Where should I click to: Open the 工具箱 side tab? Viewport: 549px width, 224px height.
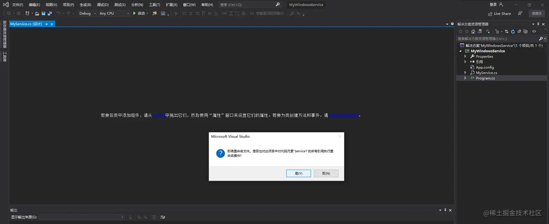(5, 57)
